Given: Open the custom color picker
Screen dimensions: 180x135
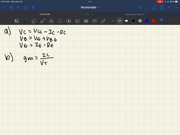Looking at the screenshot, I should [160, 21].
